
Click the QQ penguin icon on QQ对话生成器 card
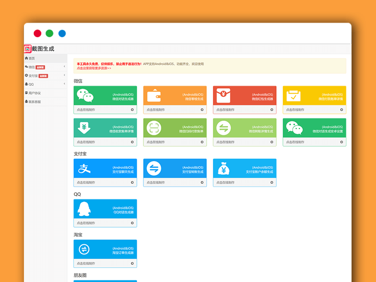coord(84,209)
